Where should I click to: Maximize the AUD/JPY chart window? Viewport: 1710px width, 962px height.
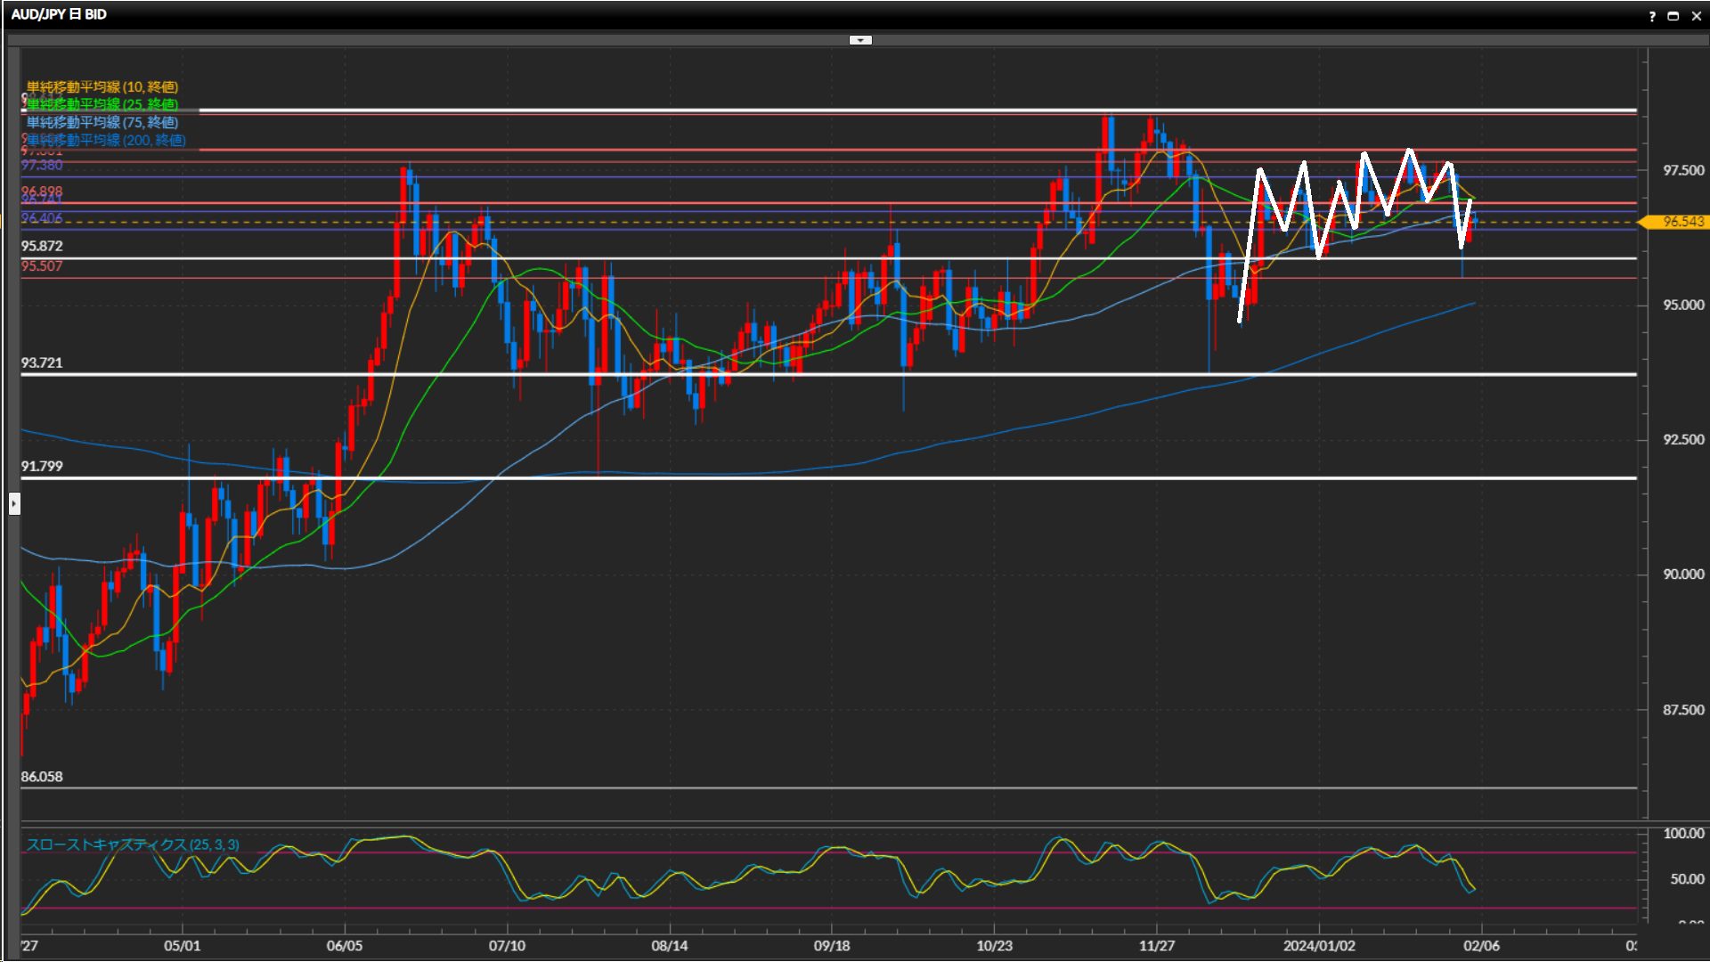(x=1673, y=16)
